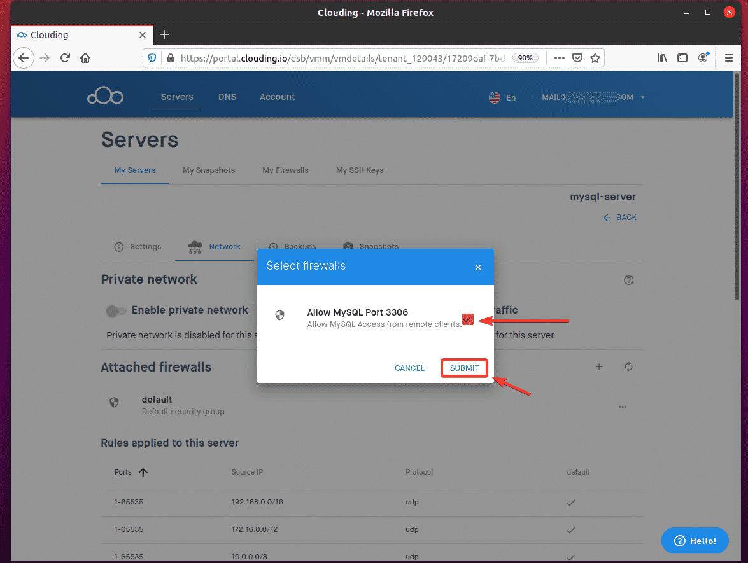This screenshot has width=748, height=563.
Task: Switch to My Firewalls tab
Action: [x=285, y=170]
